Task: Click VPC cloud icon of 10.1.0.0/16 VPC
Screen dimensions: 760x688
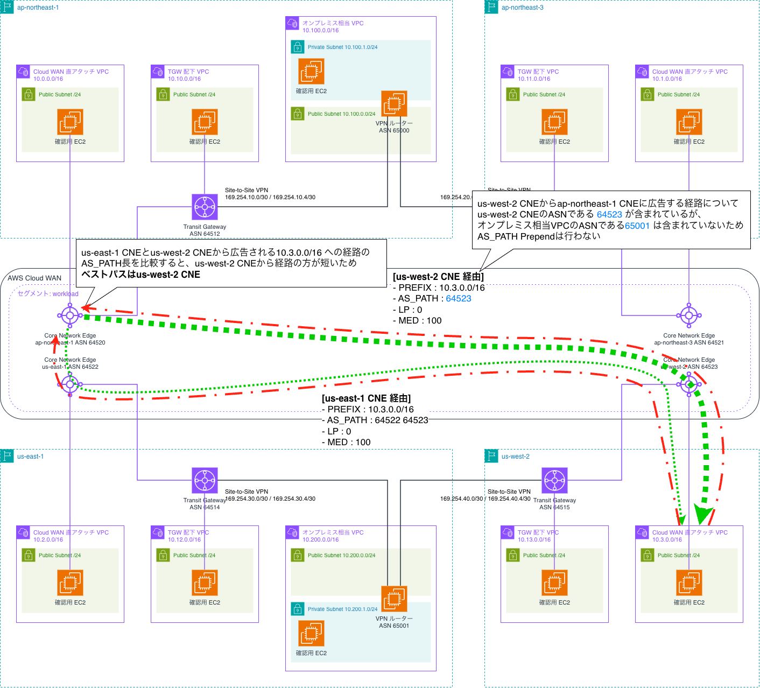Action: click(x=642, y=72)
